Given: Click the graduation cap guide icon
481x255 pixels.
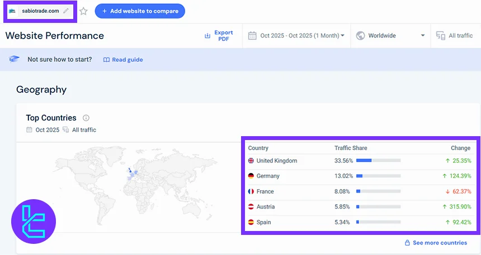Looking at the screenshot, I should click(x=15, y=59).
